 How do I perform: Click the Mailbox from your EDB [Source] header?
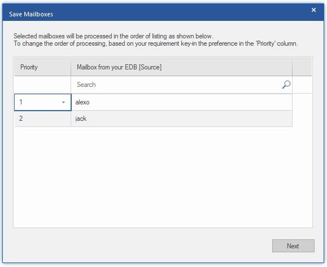point(181,67)
